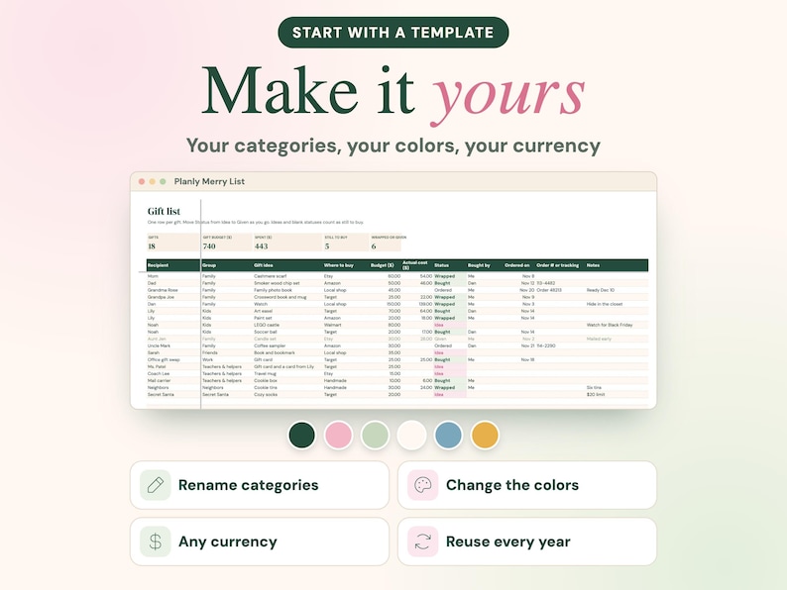Click the Rename categories card label

pyautogui.click(x=249, y=485)
